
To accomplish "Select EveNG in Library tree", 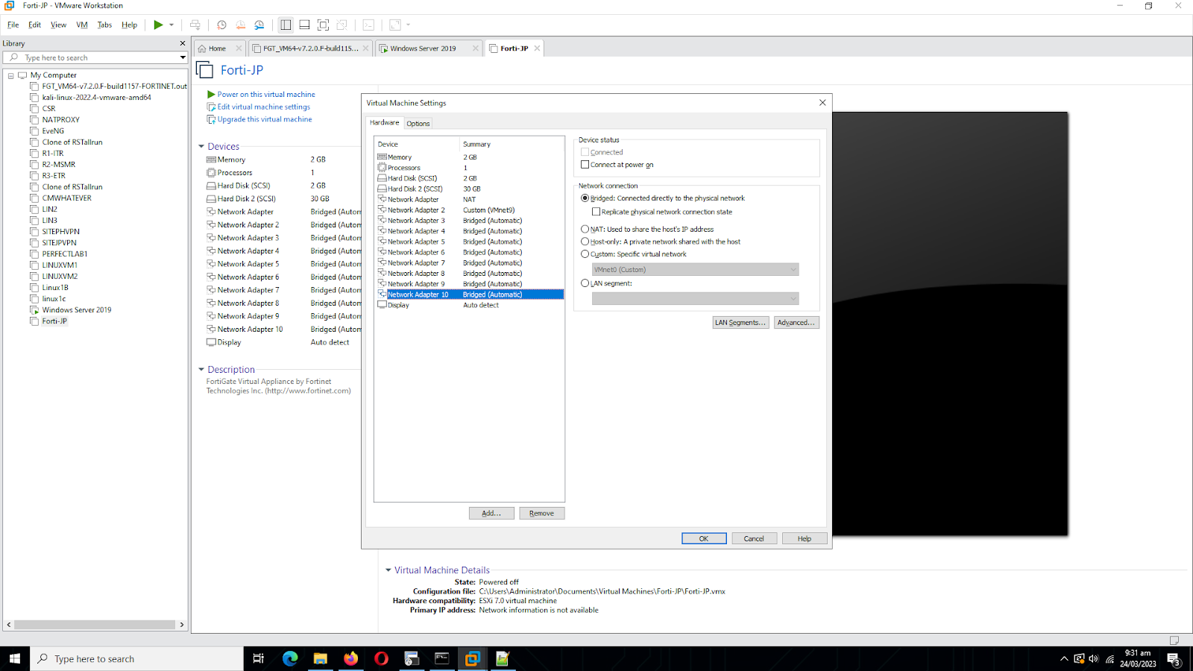I will click(x=53, y=131).
